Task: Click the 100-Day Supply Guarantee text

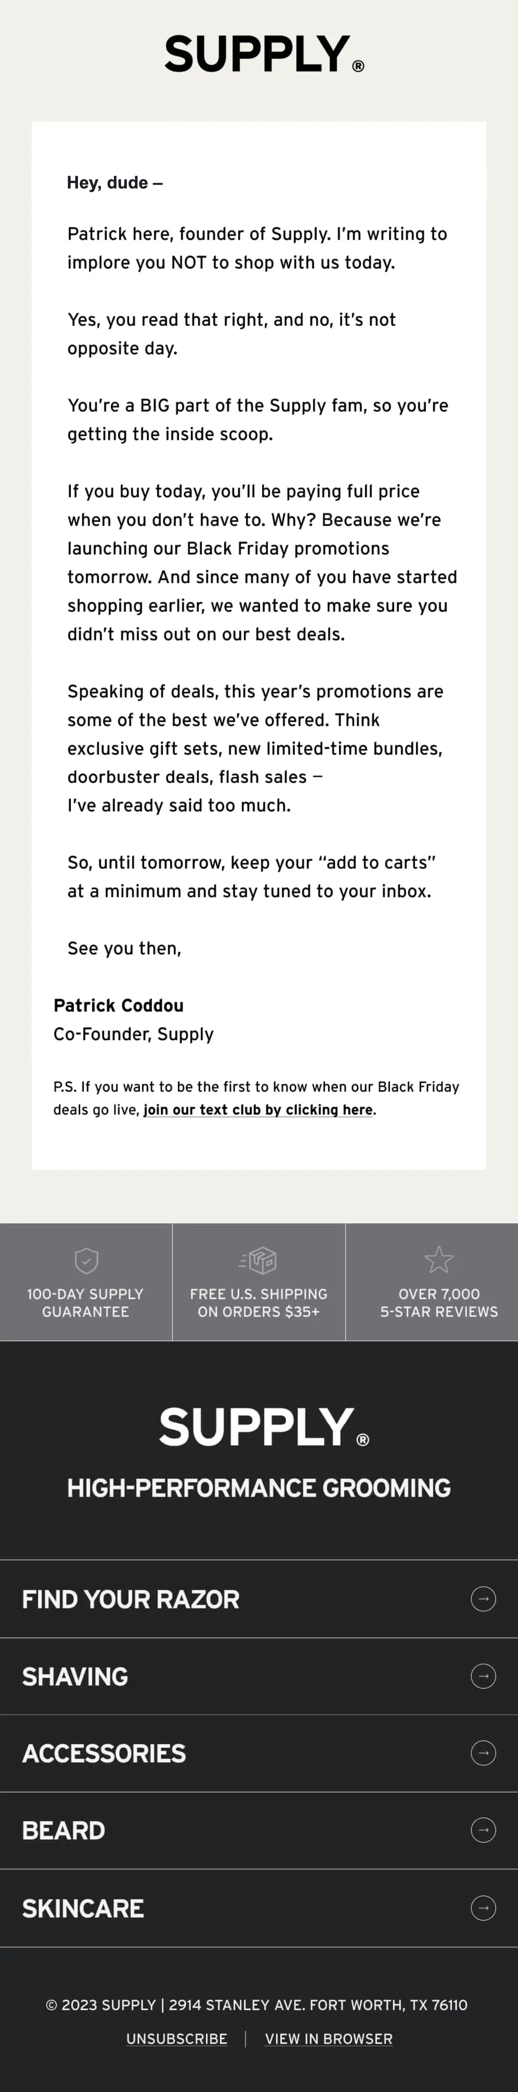Action: coord(85,1303)
